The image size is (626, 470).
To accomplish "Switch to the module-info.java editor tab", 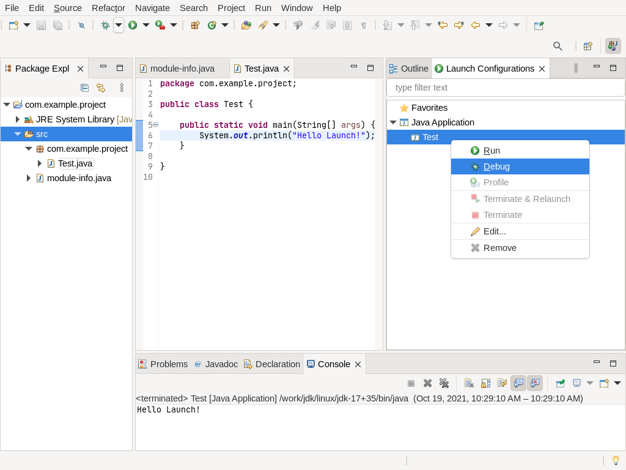I will [182, 69].
